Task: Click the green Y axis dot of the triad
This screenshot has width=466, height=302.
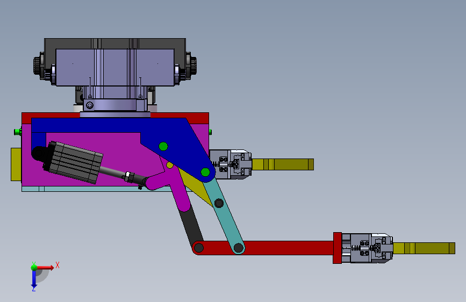Action: pos(34,267)
